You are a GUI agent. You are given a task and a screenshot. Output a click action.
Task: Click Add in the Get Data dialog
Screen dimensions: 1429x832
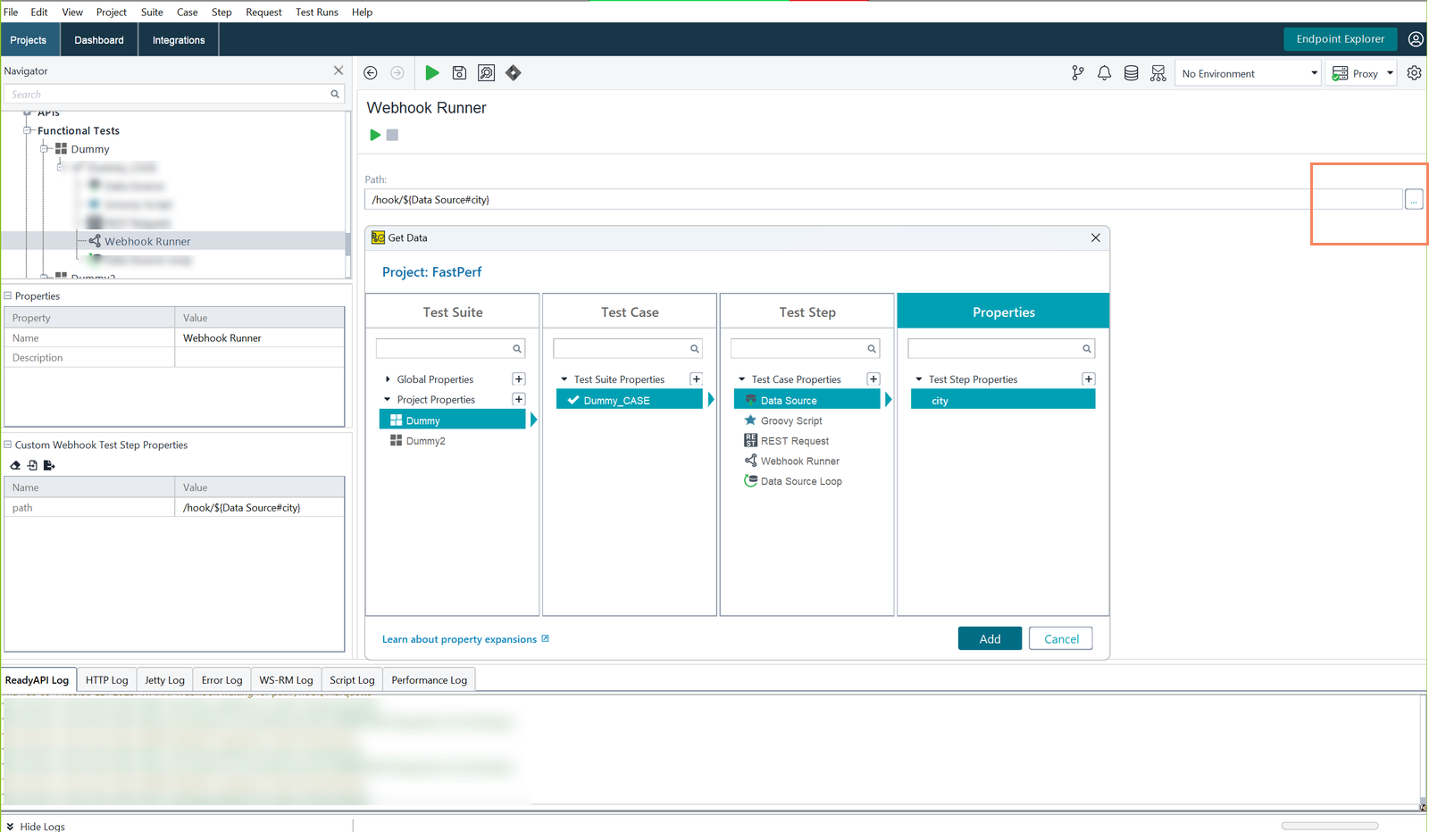click(x=990, y=637)
